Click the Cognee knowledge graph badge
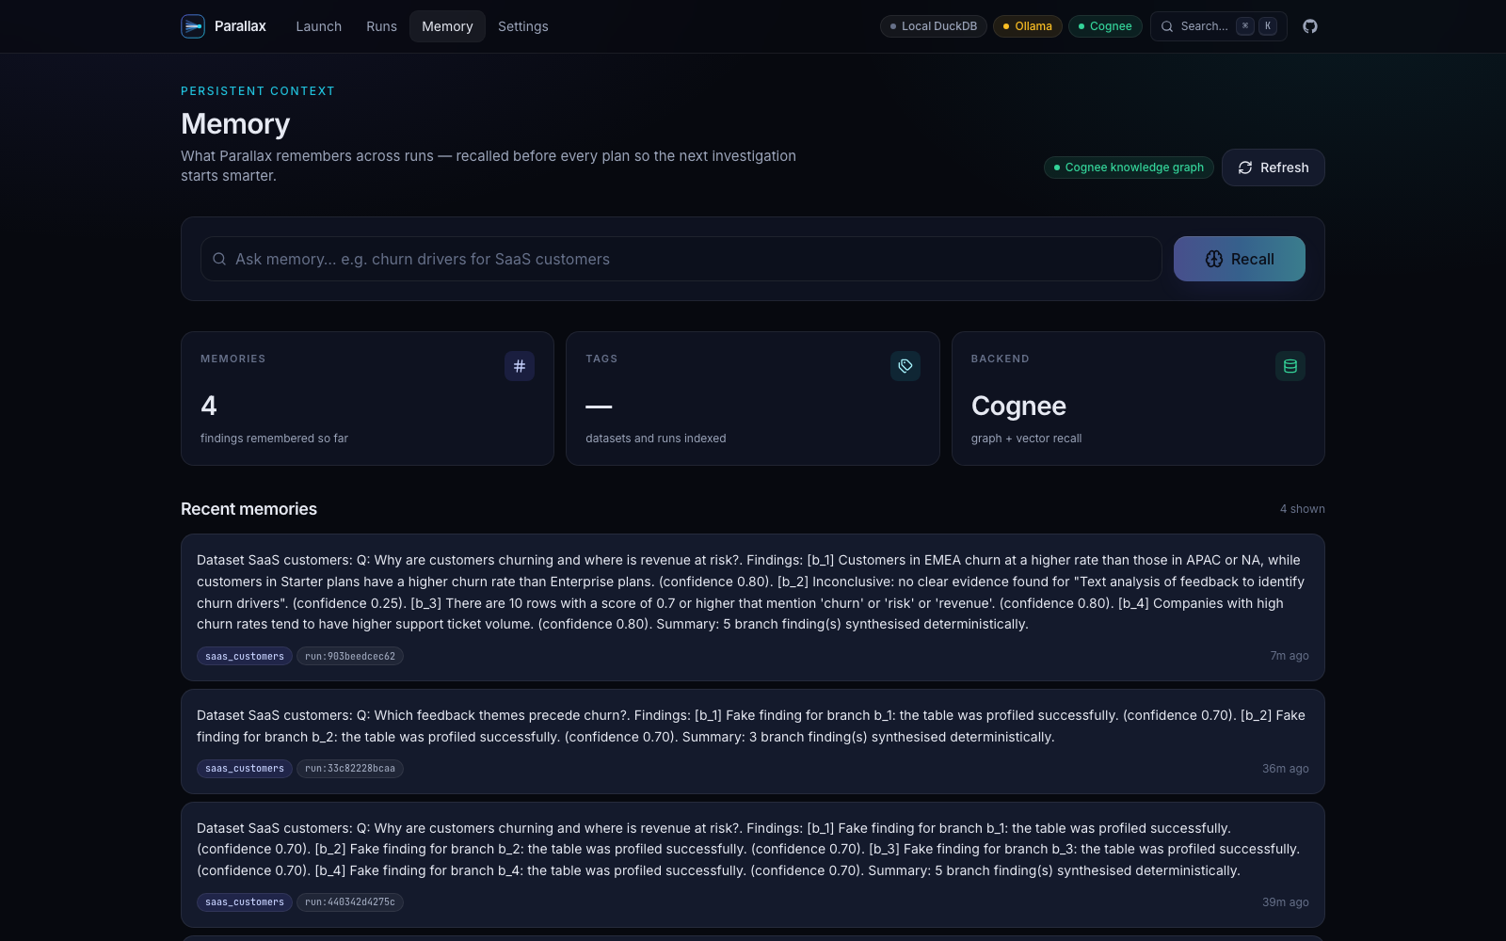1506x941 pixels. click(1129, 167)
